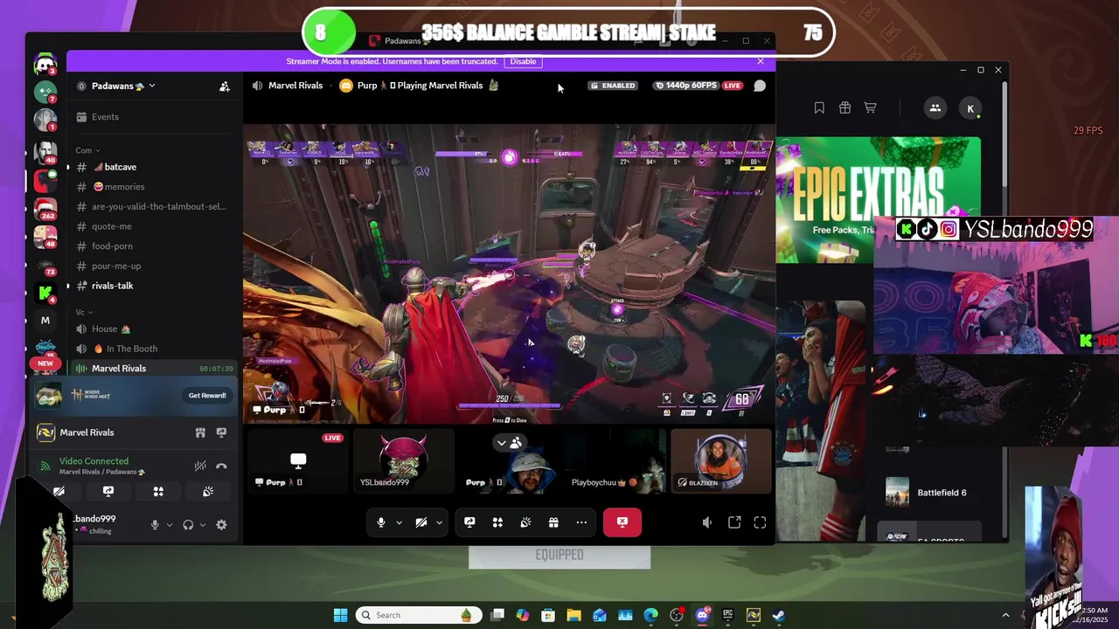1119x629 pixels.
Task: Toggle noise suppression icon near Video Connected
Action: 200,466
